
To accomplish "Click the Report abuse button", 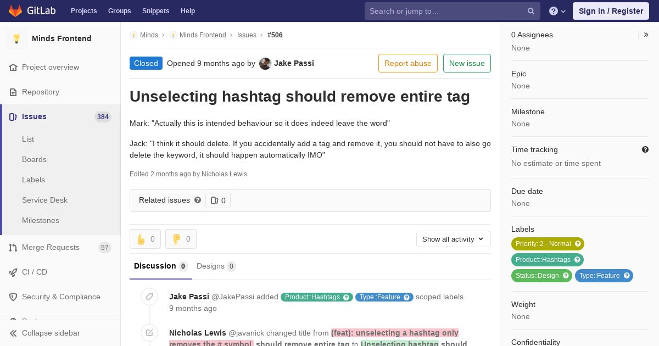I will (x=408, y=63).
